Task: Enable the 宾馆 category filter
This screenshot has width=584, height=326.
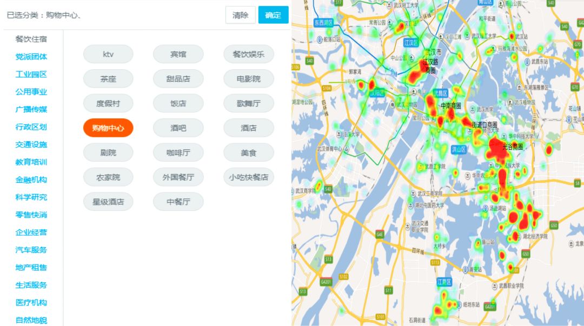Action: point(178,54)
